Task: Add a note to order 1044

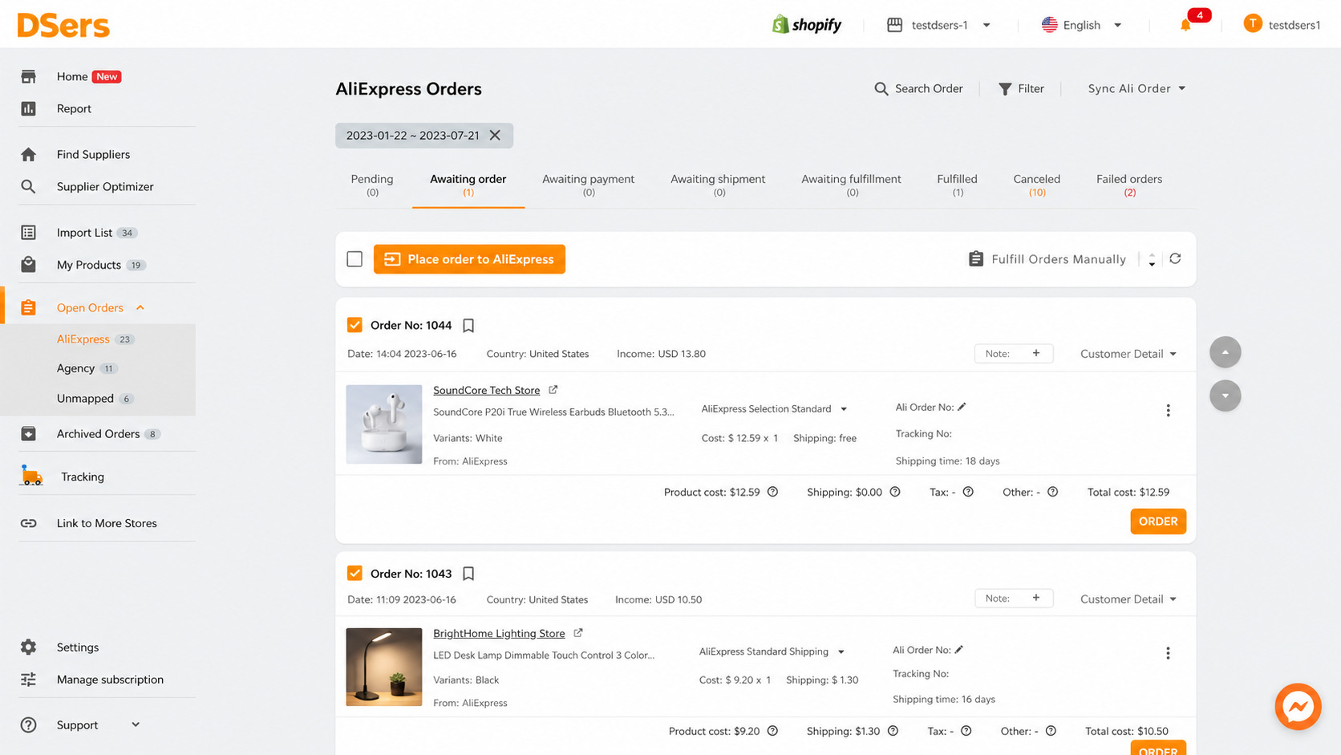Action: pyautogui.click(x=1014, y=354)
